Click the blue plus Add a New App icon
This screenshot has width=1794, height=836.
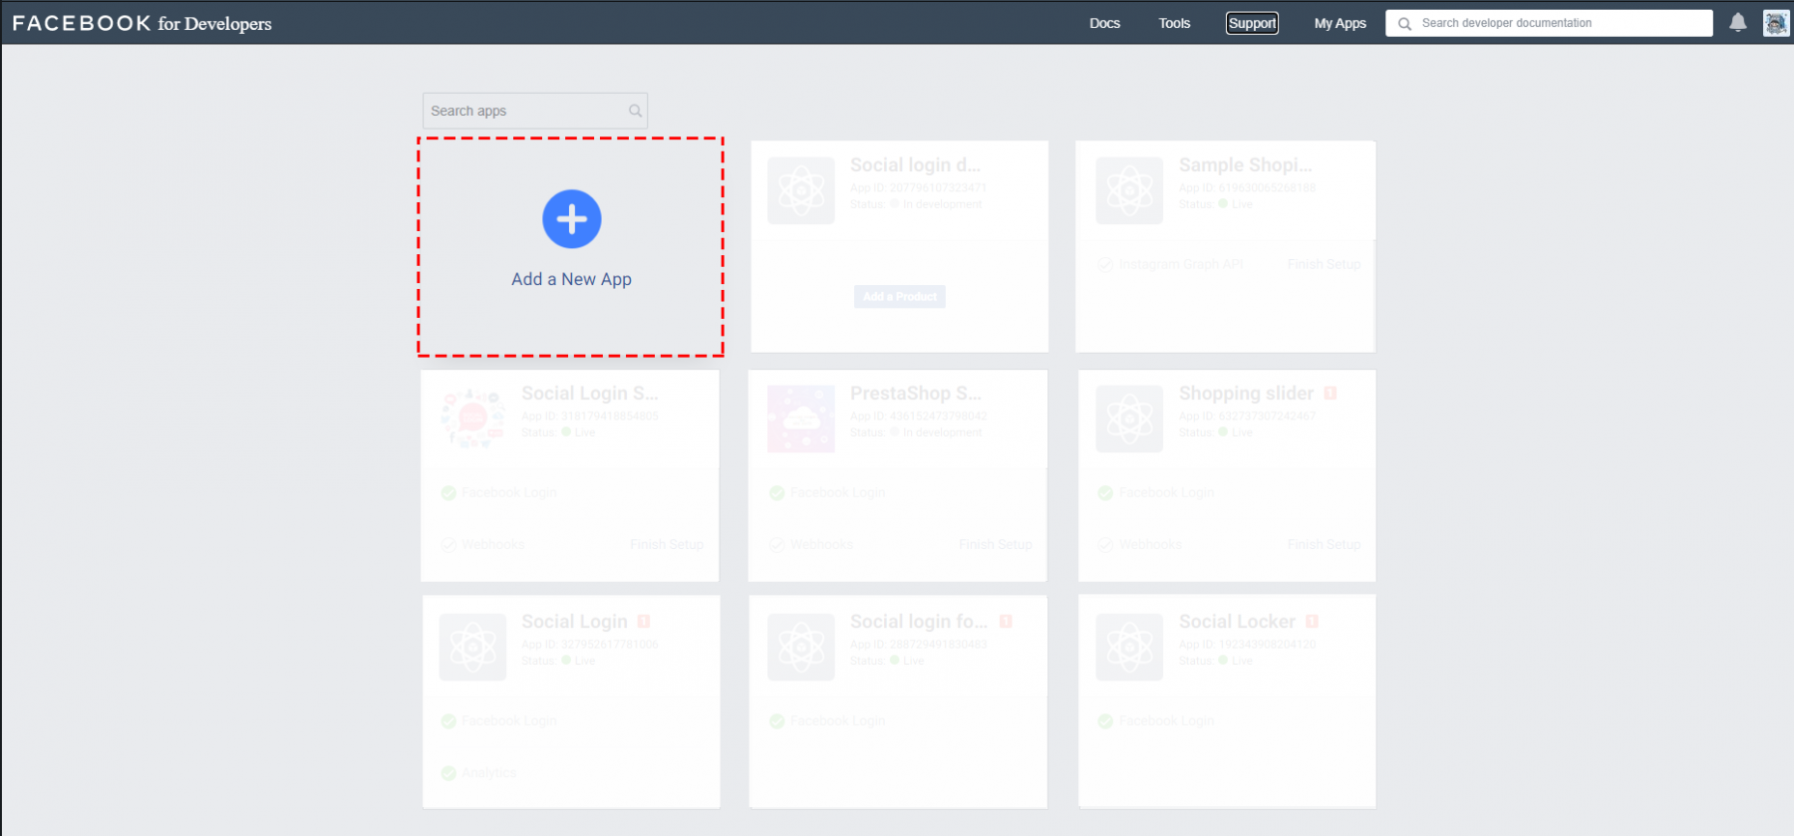571,219
